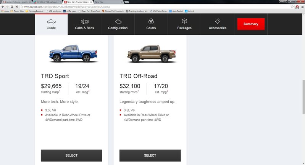The image size is (305, 165).
Task: Open the Training Academy bookmark
Action: click(137, 11)
